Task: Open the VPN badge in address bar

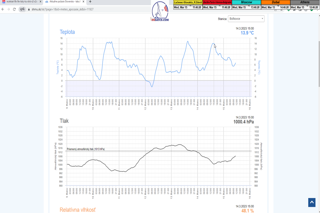Action: pyautogui.click(x=22, y=9)
